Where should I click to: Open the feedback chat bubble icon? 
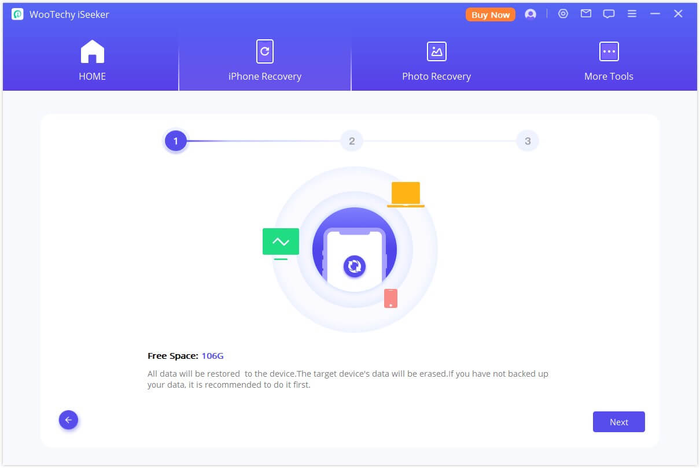[609, 14]
